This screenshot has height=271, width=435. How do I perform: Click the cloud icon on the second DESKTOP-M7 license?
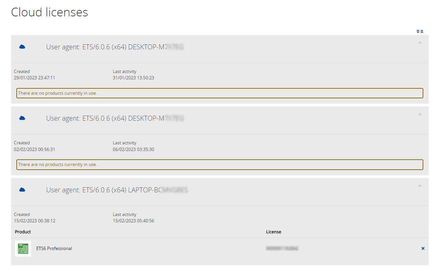click(22, 118)
